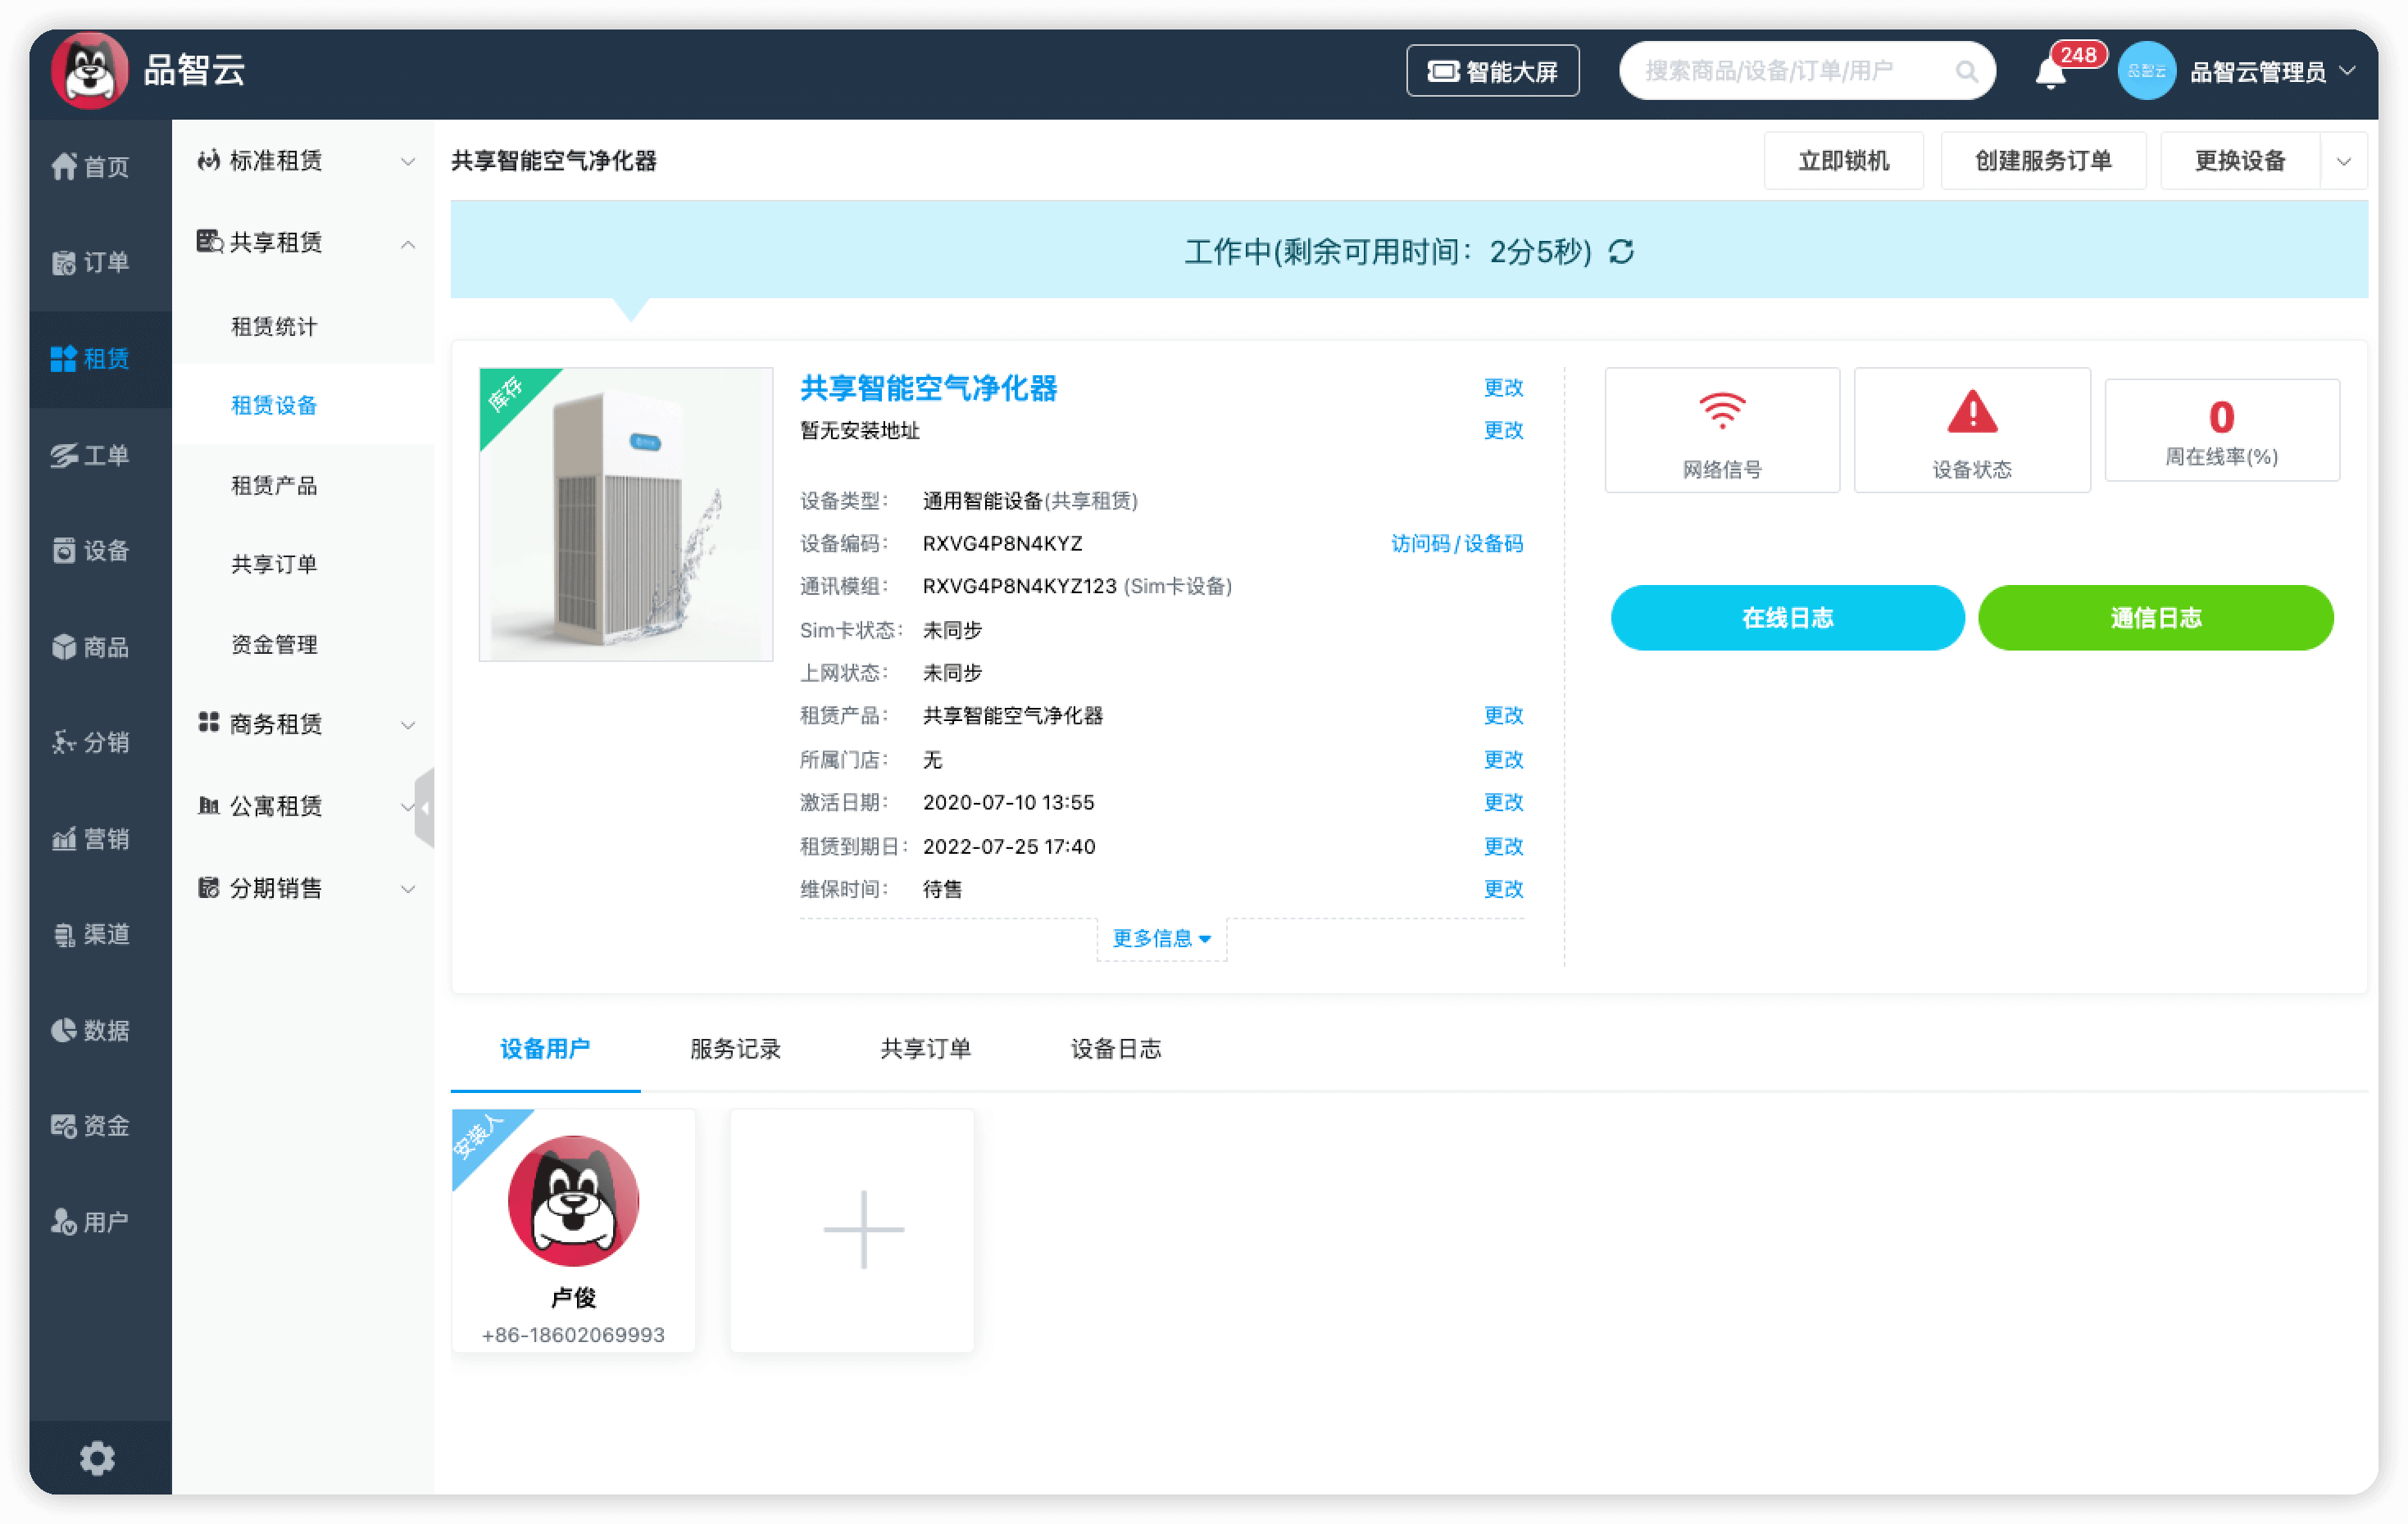The width and height of the screenshot is (2408, 1524).
Task: Open the 设备状态 warning status card
Action: 1971,430
